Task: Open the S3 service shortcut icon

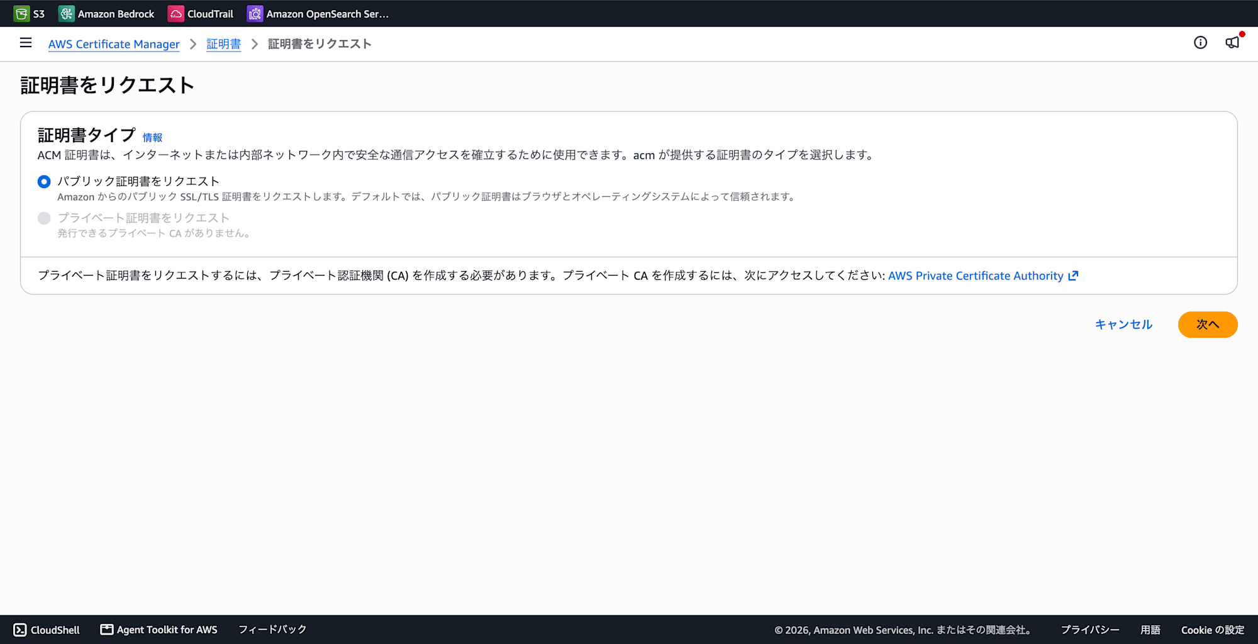Action: [x=21, y=14]
